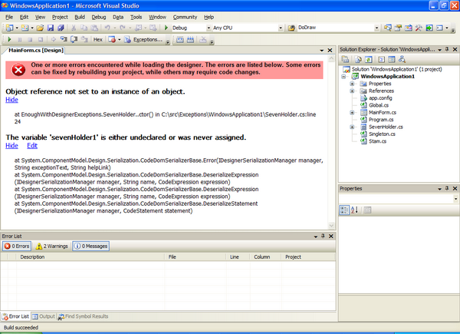Click the Property Pages icon in the Properties panel

tap(367, 210)
